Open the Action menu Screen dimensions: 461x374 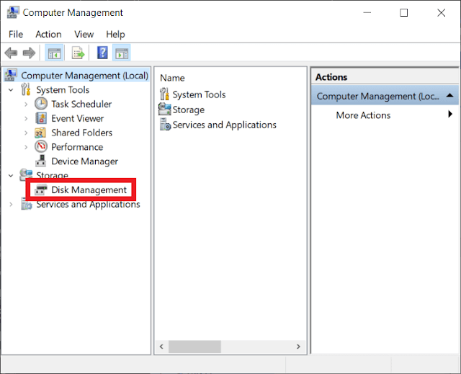[48, 35]
